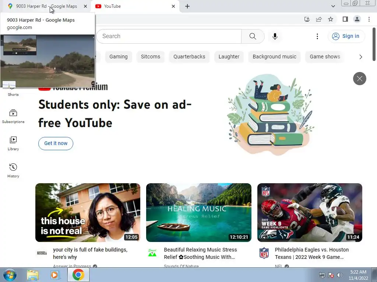Screen dimensions: 377x282
Task: Click the page vertical scrollbar
Action: (374, 44)
